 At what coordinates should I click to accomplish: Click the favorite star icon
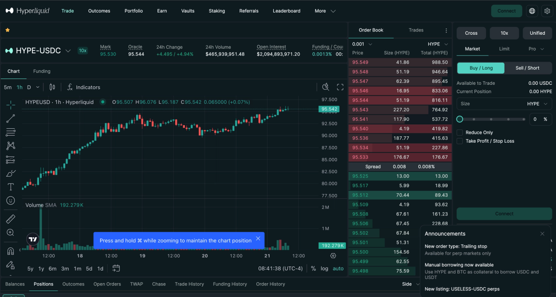coord(7,30)
